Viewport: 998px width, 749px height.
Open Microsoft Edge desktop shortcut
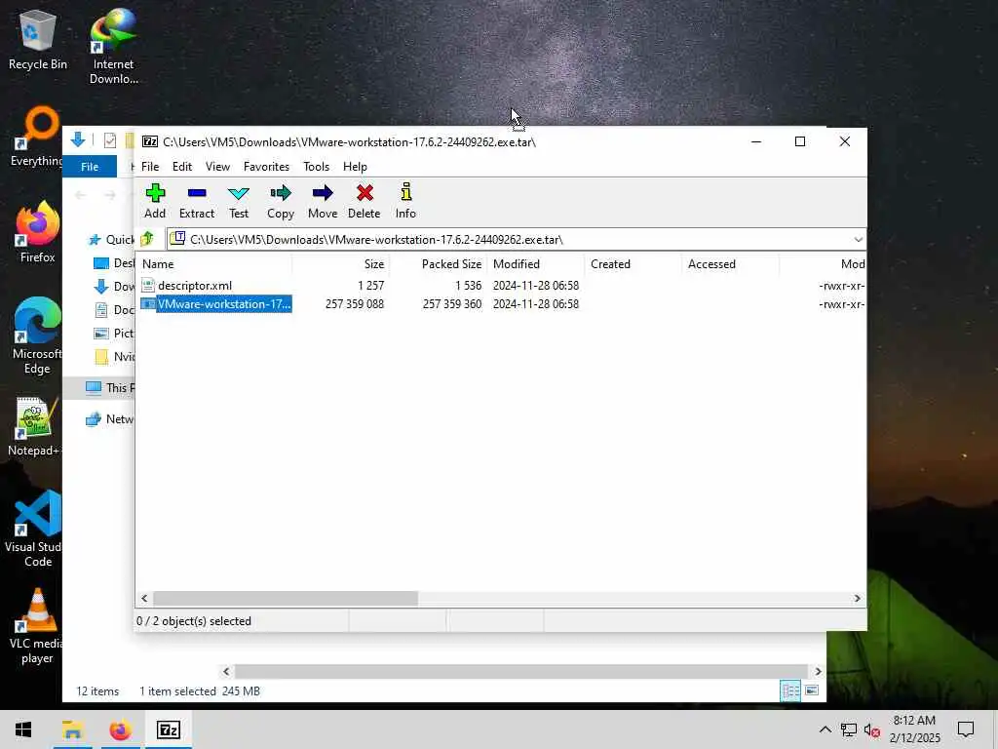coord(37,335)
